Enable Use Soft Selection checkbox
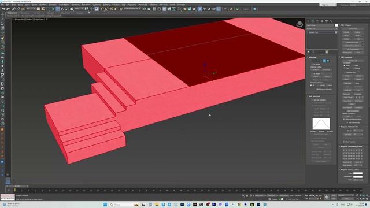Viewport: 370px width, 208px height. pyautogui.click(x=312, y=100)
